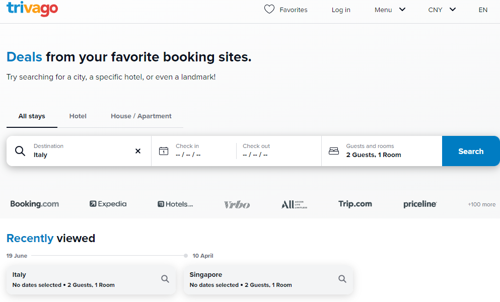Screen dimensions: 500x302
Task: Click search icon on Italy recent card
Action: coord(165,279)
